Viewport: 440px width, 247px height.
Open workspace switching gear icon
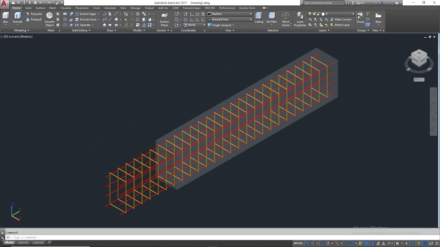click(397, 243)
